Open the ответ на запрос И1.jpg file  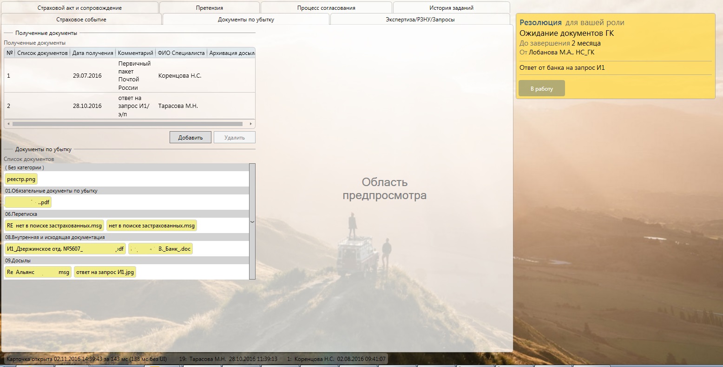[105, 272]
